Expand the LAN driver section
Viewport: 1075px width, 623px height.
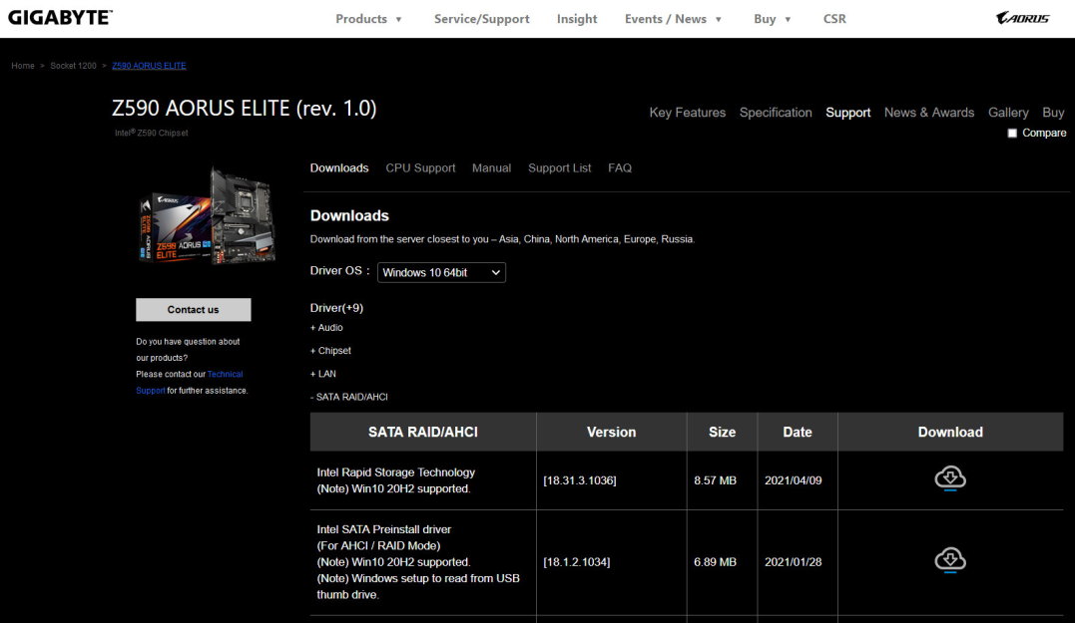point(323,374)
